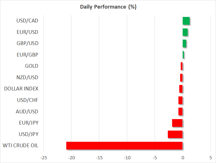Select the red USD/JPY bar

click(x=175, y=134)
